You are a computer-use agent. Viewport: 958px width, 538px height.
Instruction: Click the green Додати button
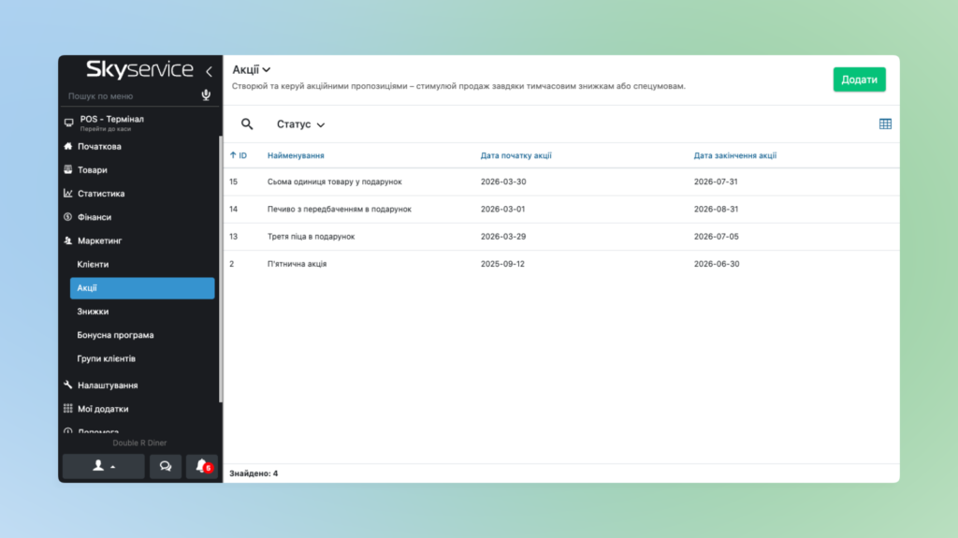pos(859,80)
